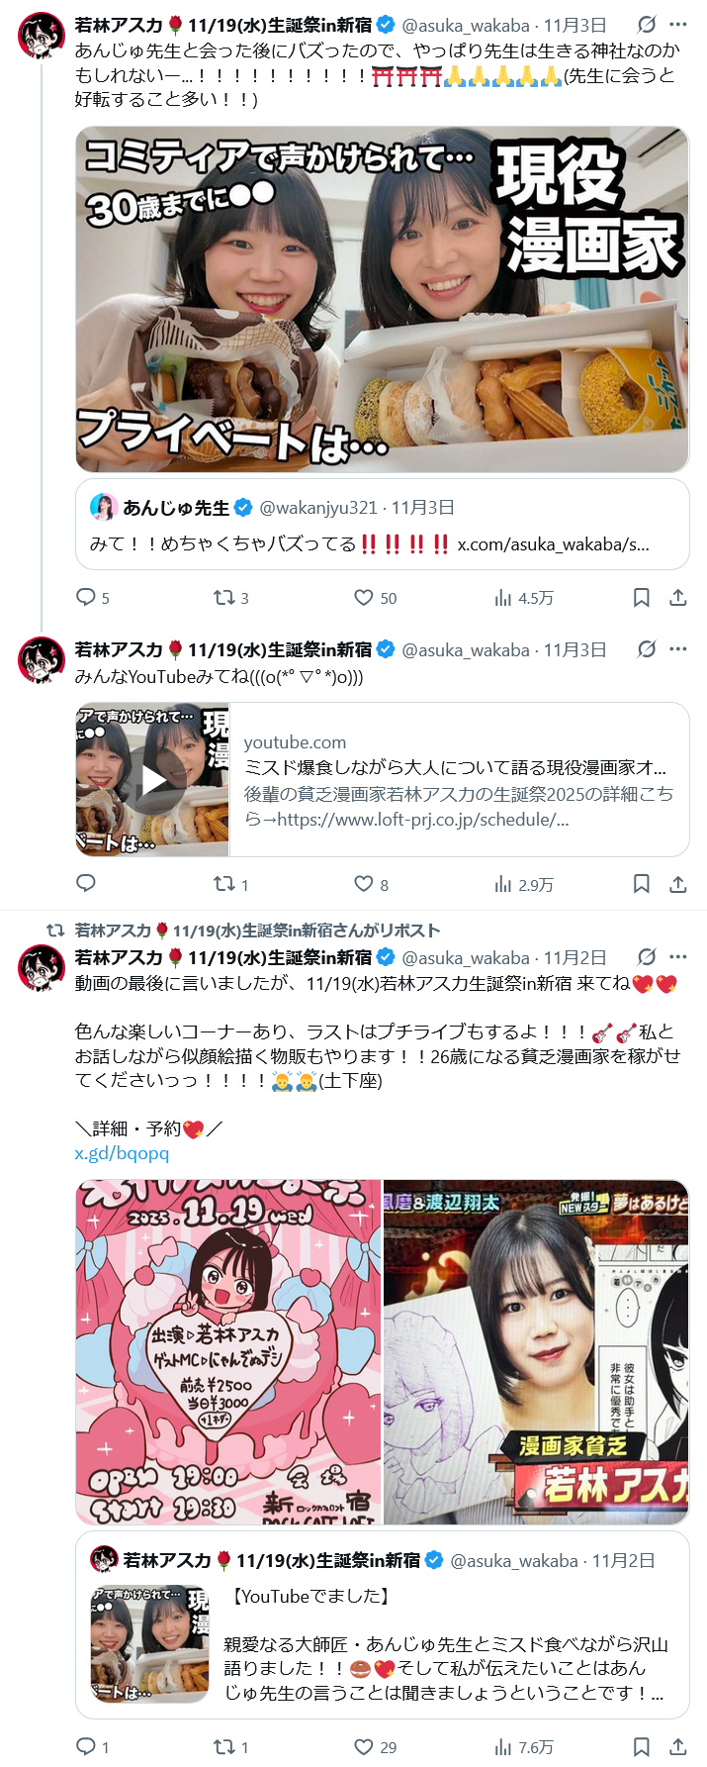Screen dimensions: 707x1767
Task: Click the Grok icon on the first post
Action: tap(647, 25)
